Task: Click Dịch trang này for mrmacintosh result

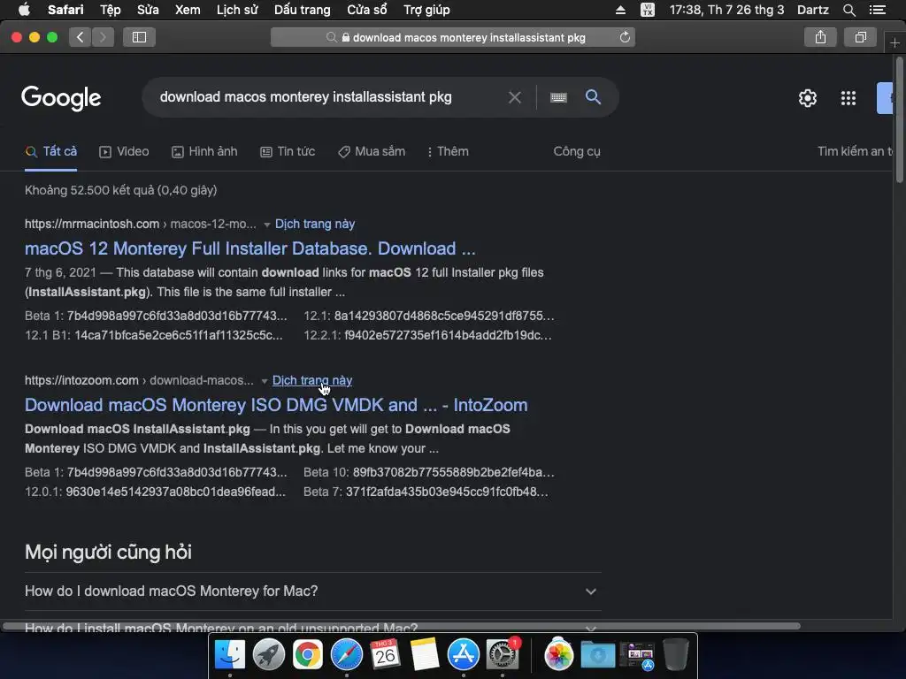Action: pos(315,224)
